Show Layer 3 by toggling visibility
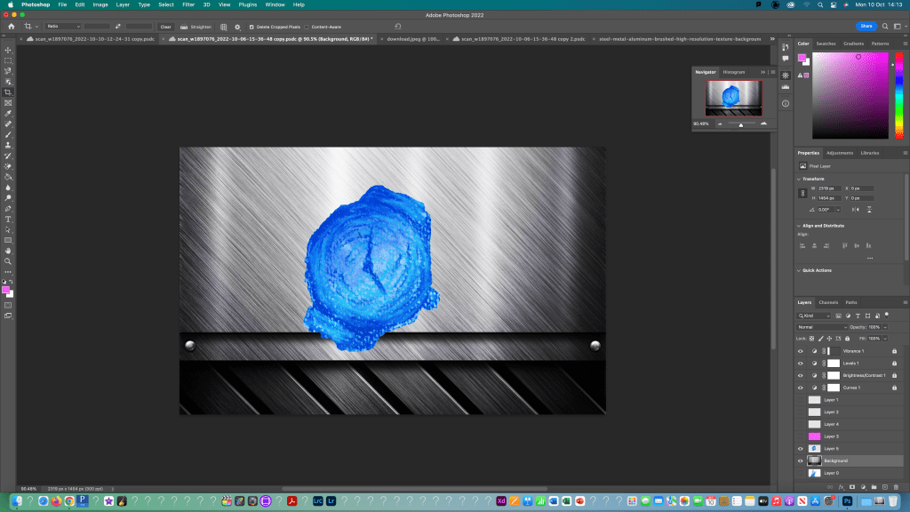This screenshot has width=910, height=512. 800,436
